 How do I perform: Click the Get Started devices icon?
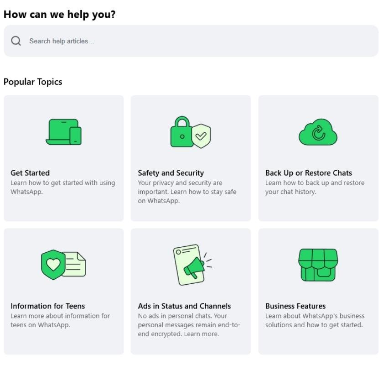point(63,132)
